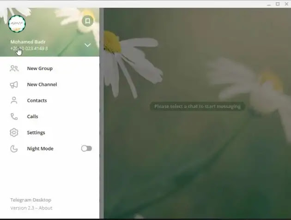Maximize the Telegram window

pos(278,4)
